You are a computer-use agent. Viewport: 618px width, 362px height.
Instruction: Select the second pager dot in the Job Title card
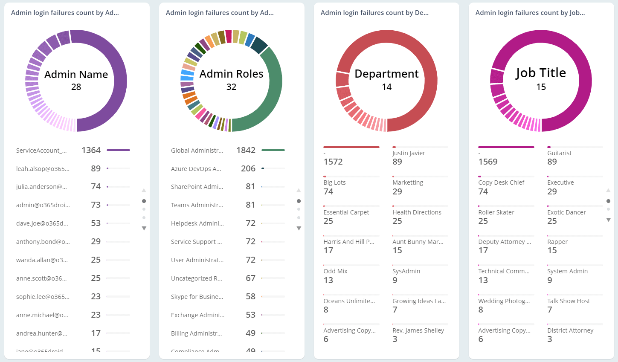[608, 209]
